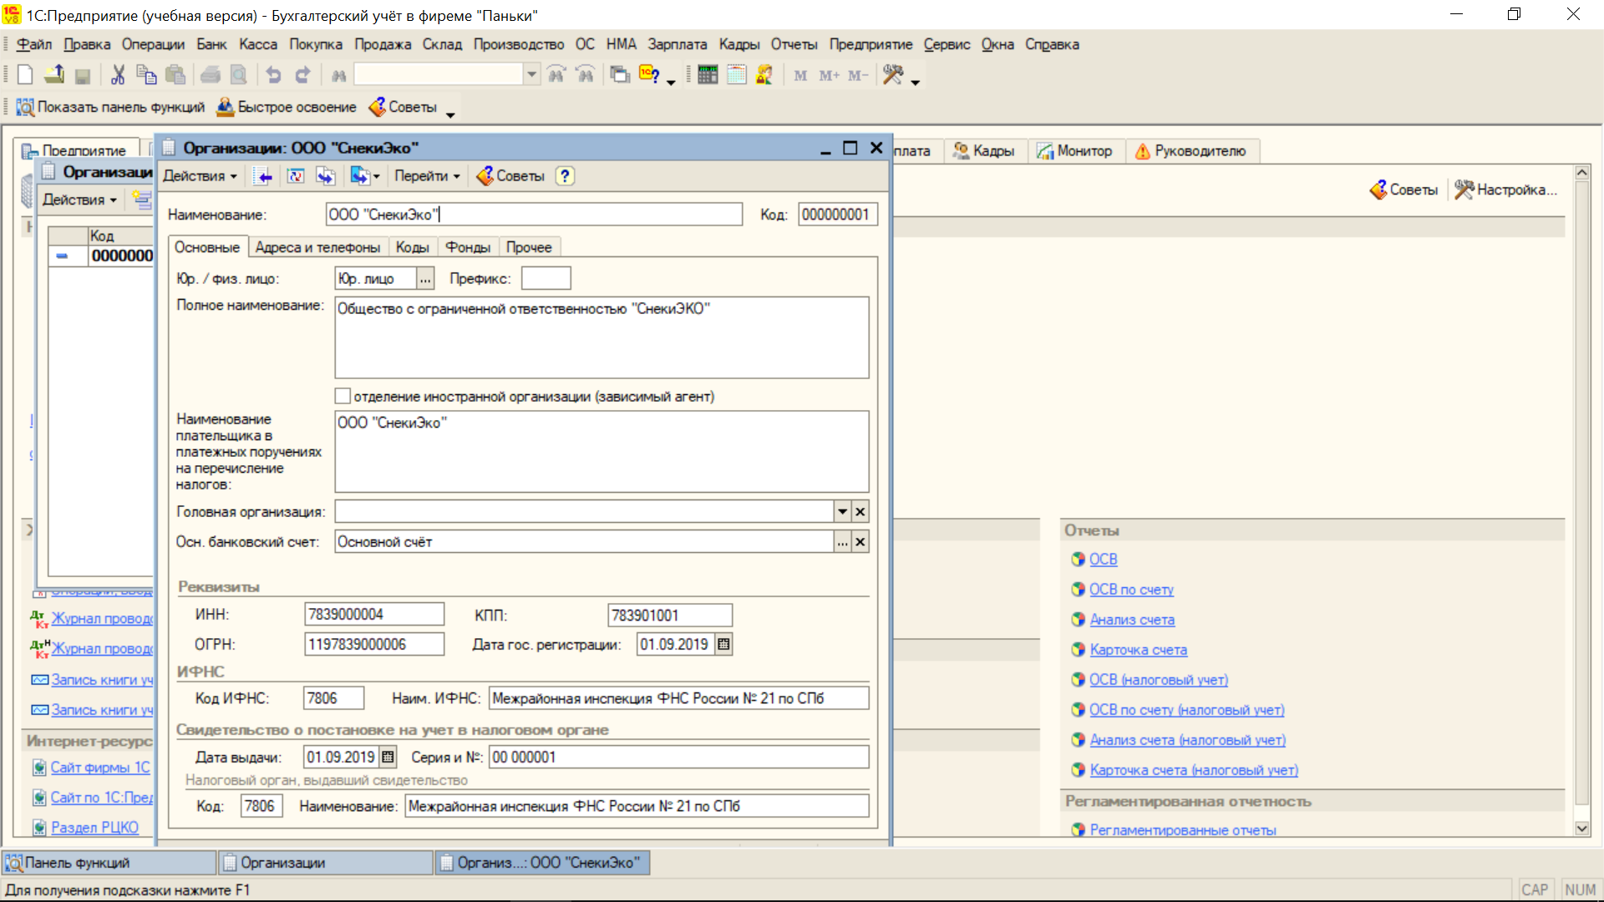Switch to Адреса и телефоны tab
1604x902 pixels.
click(x=317, y=247)
